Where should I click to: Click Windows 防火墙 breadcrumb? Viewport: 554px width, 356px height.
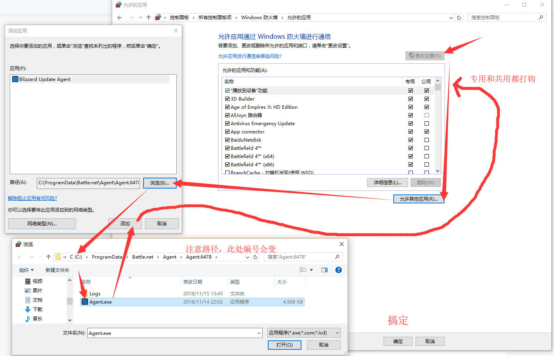(x=259, y=18)
